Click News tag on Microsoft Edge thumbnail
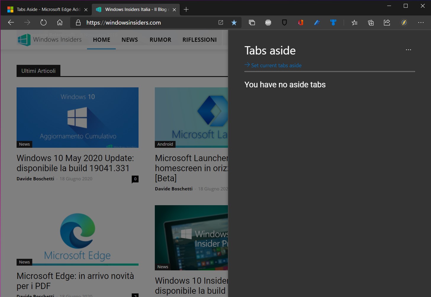This screenshot has width=431, height=297. pyautogui.click(x=24, y=262)
